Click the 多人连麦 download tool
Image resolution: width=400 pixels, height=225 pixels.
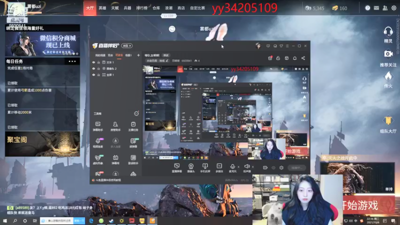point(115,143)
